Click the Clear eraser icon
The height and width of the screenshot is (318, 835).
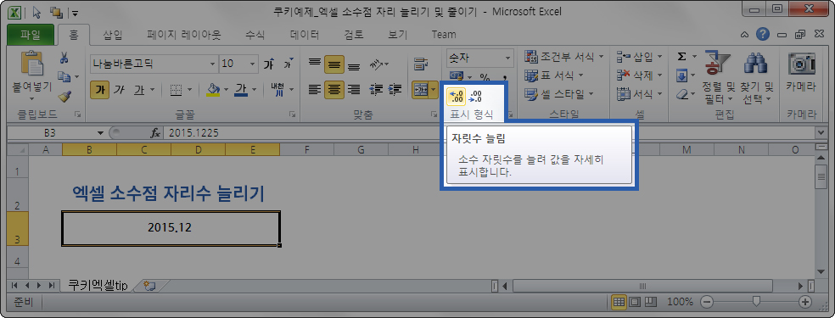point(683,95)
